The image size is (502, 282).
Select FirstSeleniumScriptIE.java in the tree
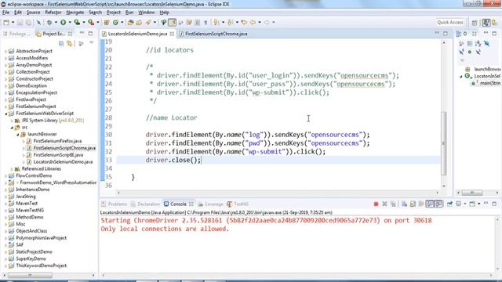[x=58, y=155]
